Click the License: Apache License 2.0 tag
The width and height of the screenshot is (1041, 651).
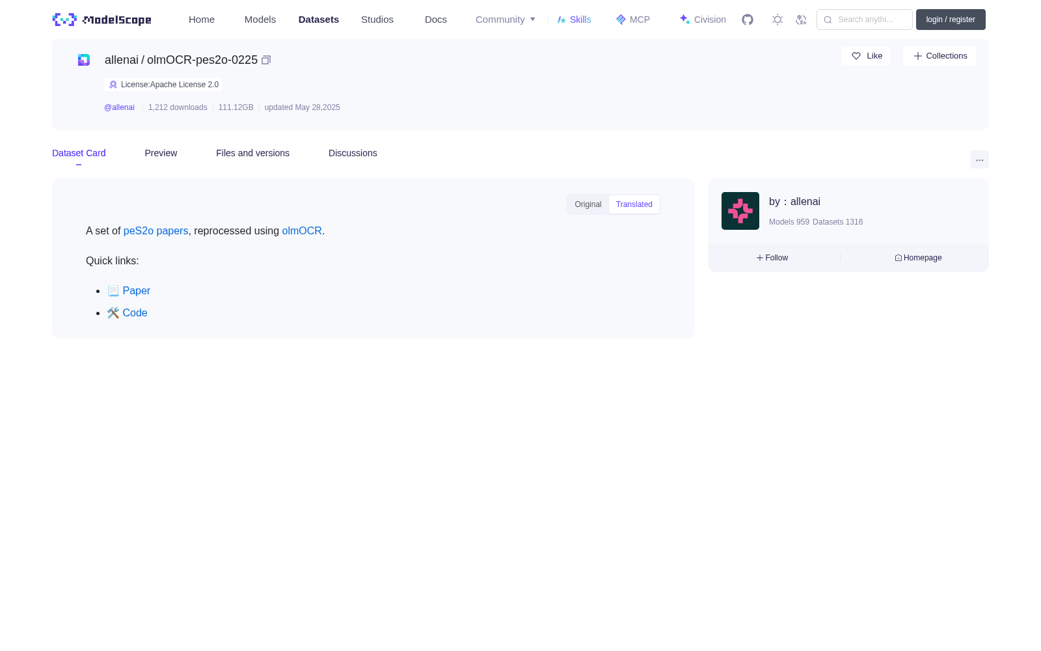coord(163,85)
